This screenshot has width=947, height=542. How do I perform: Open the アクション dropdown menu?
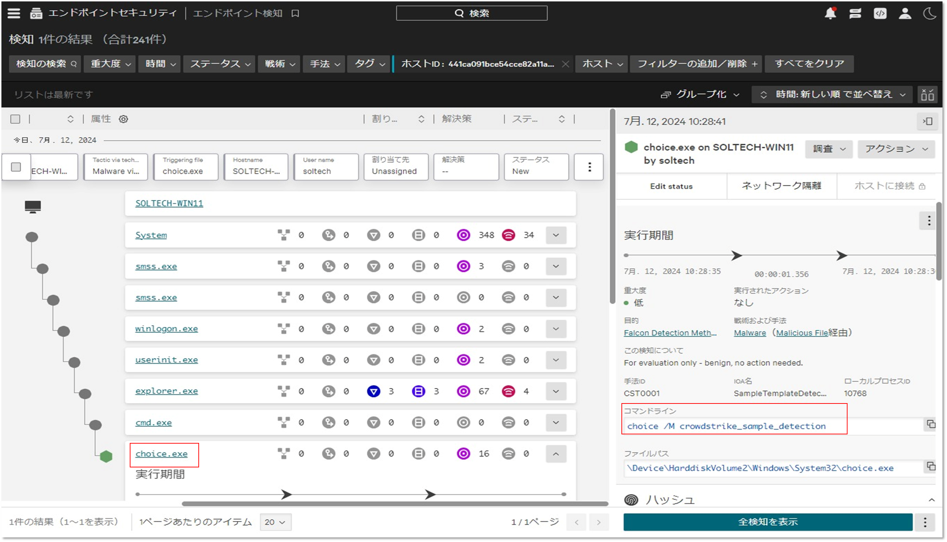[896, 149]
